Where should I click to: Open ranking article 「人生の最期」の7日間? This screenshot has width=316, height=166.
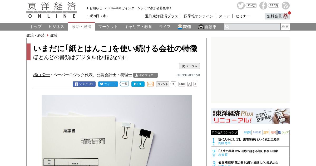click(x=248, y=151)
